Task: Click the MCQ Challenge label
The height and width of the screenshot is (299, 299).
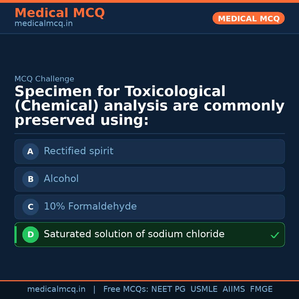Action: click(44, 79)
